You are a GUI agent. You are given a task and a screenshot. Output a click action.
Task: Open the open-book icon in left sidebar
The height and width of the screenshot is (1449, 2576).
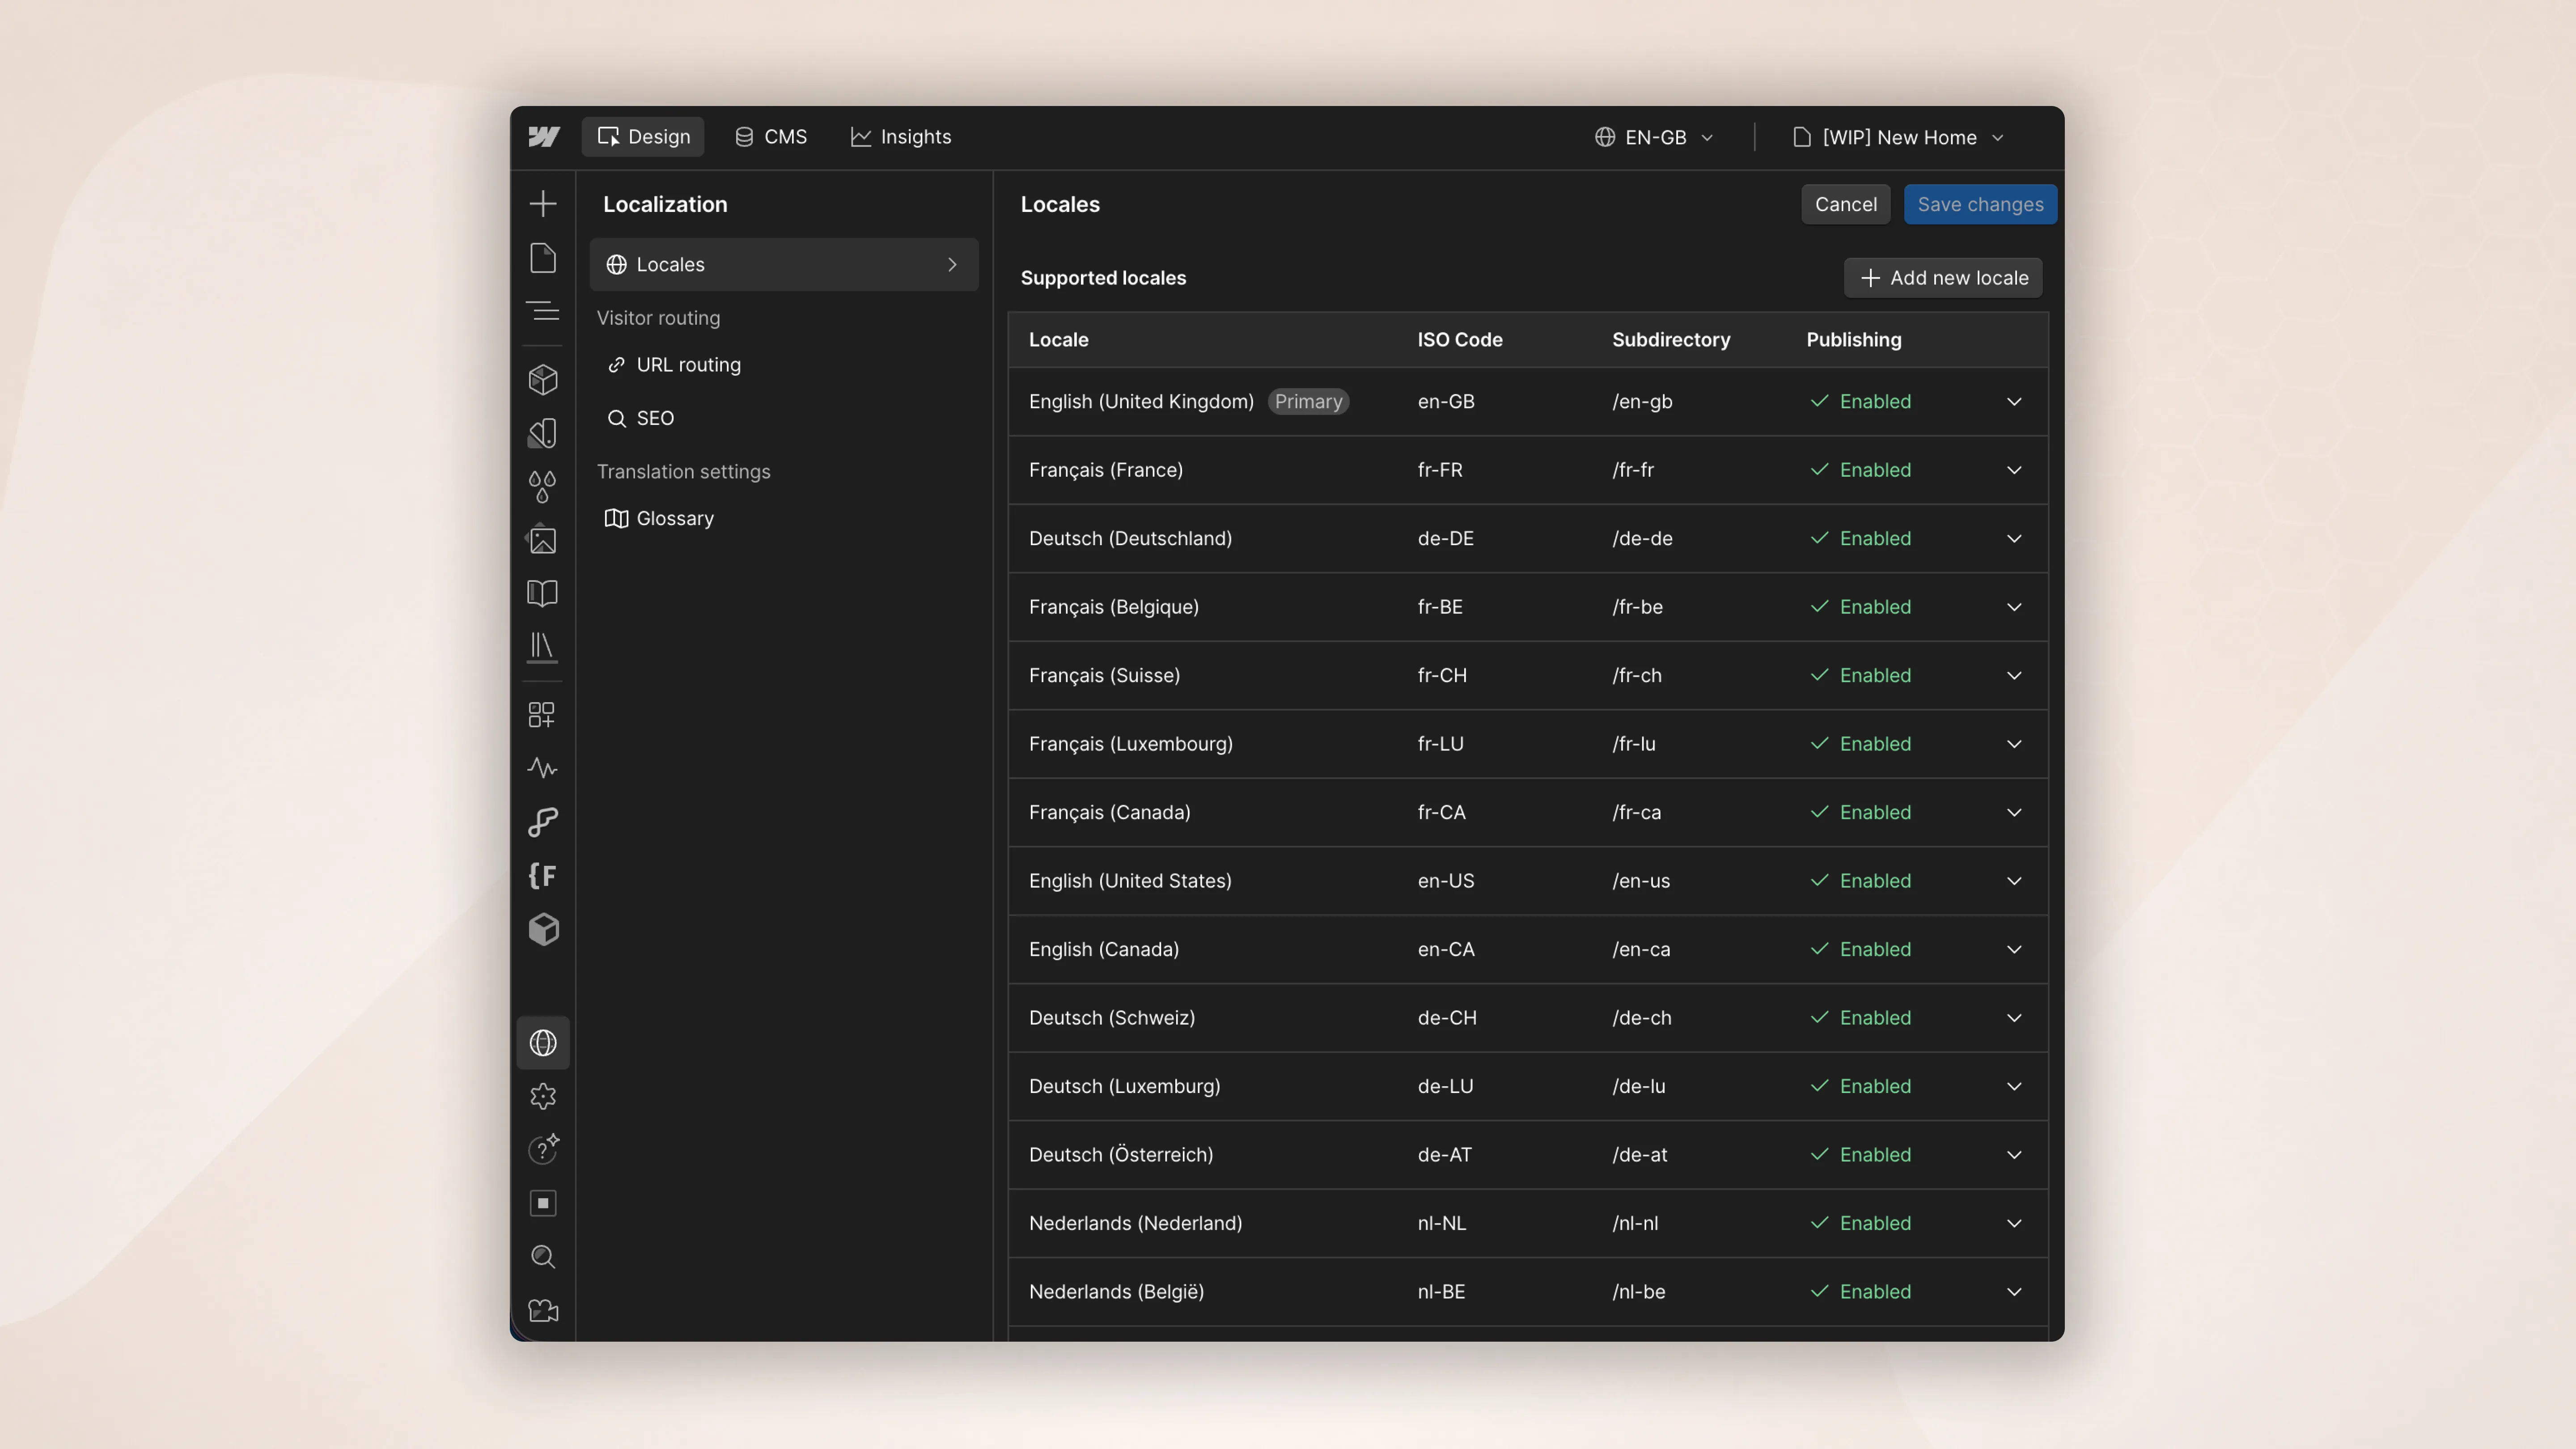543,594
